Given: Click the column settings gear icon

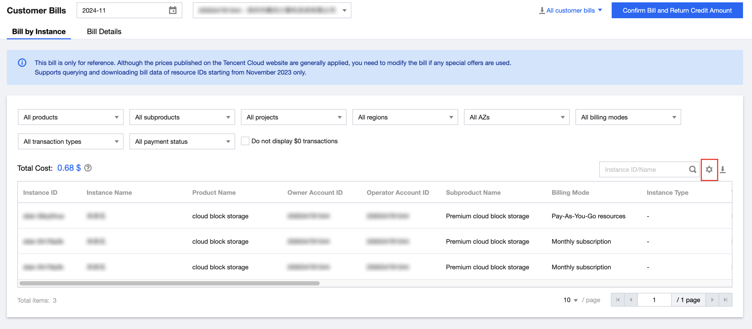Looking at the screenshot, I should point(709,169).
